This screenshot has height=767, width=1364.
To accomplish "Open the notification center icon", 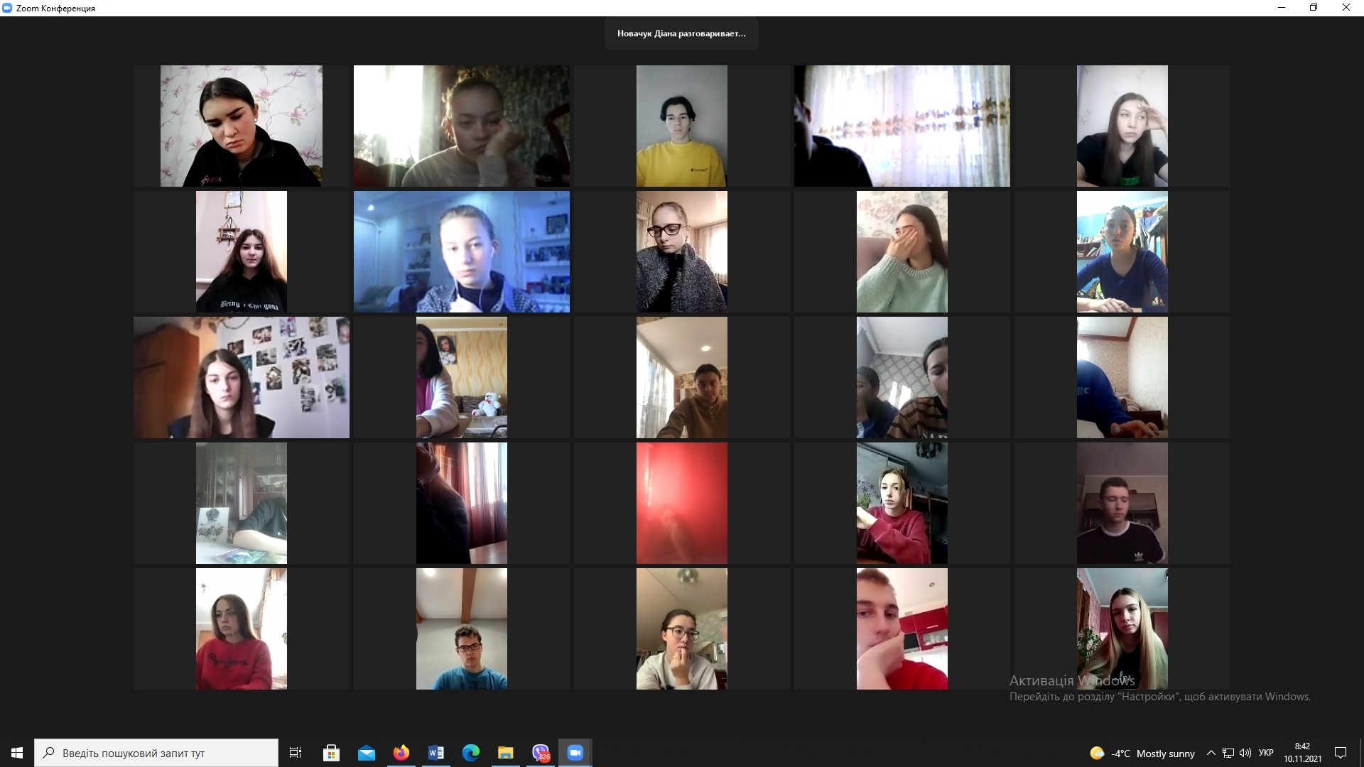I will pos(1341,753).
